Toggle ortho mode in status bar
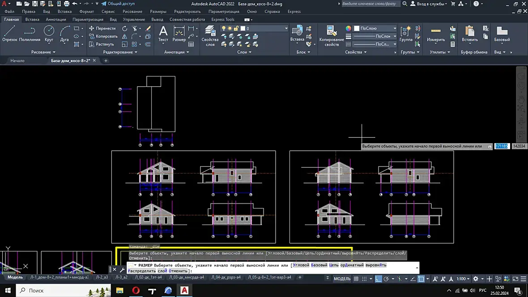This screenshot has width=528, height=297. coord(379,279)
